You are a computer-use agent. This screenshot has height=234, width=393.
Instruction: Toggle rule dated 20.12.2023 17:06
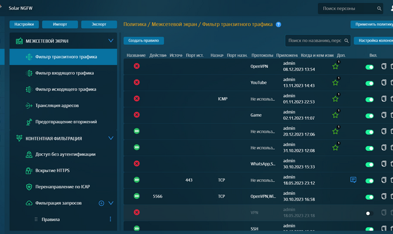point(370,132)
